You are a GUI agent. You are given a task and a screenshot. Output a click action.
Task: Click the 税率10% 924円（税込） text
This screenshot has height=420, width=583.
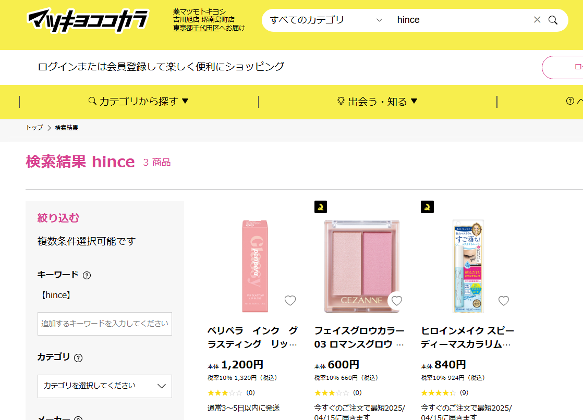coord(453,378)
